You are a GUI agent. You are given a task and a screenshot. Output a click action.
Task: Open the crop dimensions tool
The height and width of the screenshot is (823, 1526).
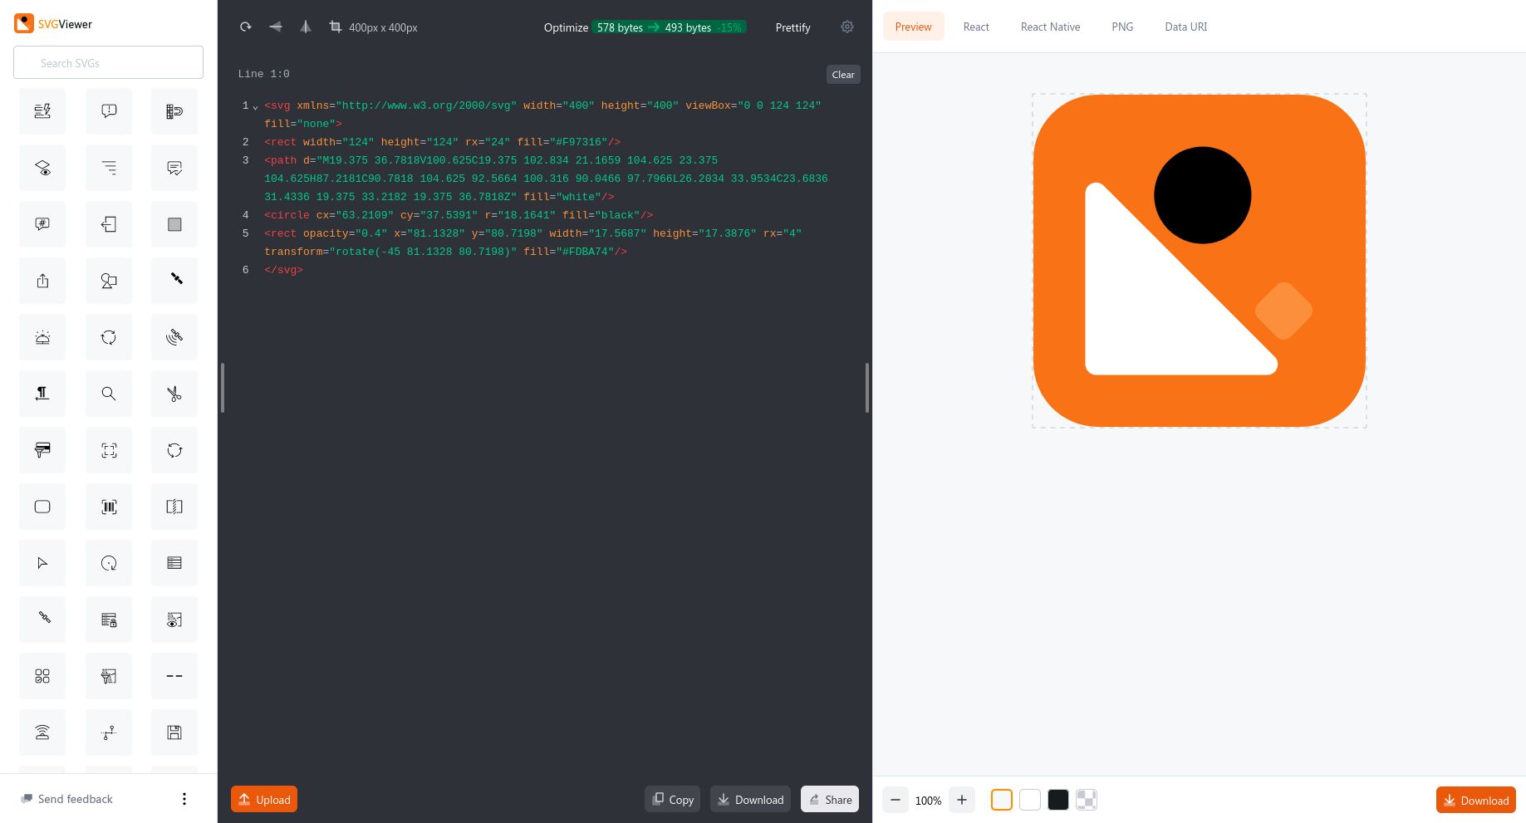335,27
